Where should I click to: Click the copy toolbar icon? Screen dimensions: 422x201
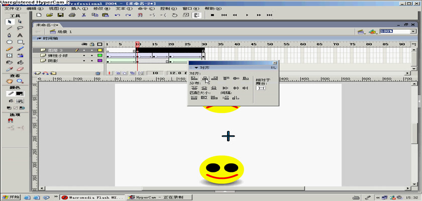click(x=95, y=15)
